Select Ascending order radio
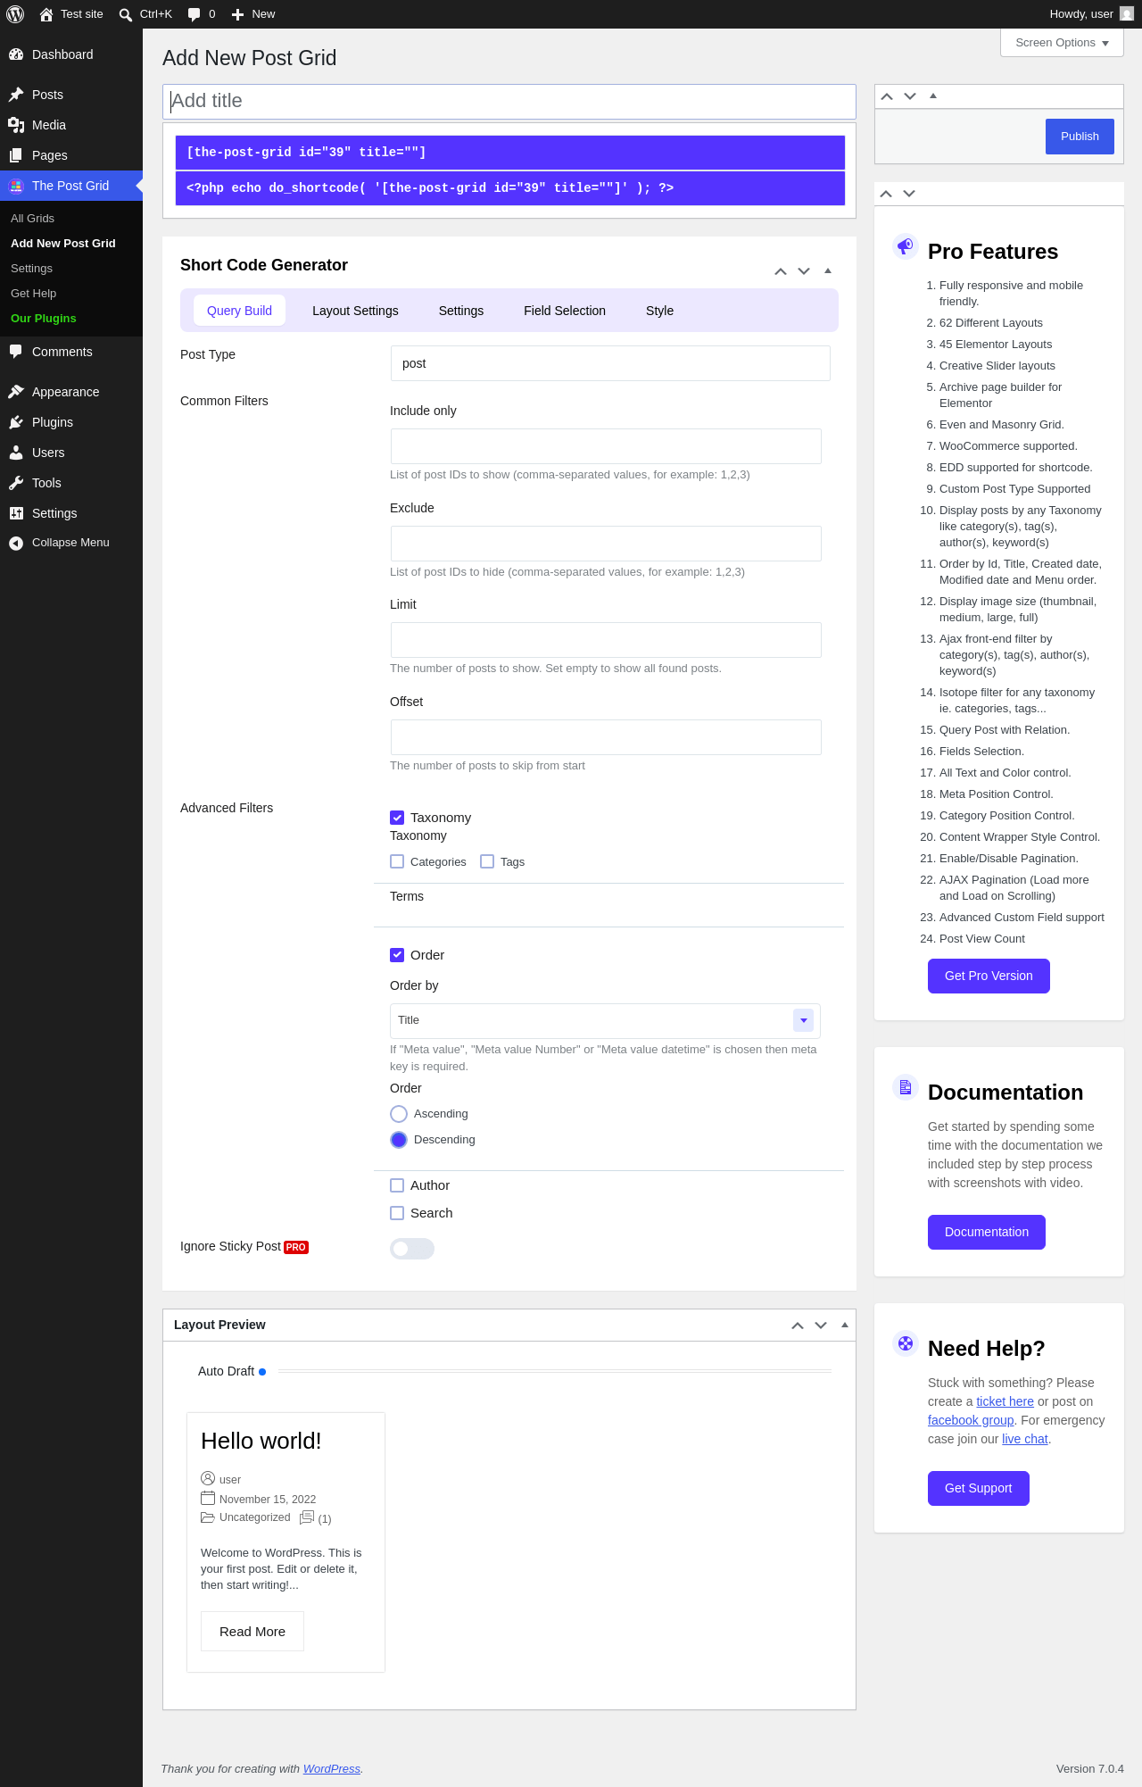This screenshot has width=1142, height=1787. (399, 1114)
